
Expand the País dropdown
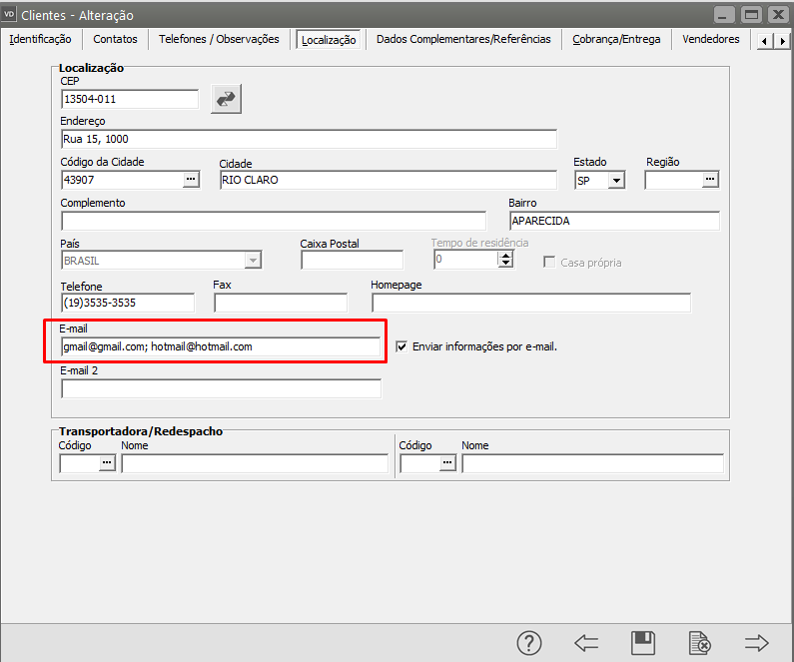pyautogui.click(x=253, y=261)
